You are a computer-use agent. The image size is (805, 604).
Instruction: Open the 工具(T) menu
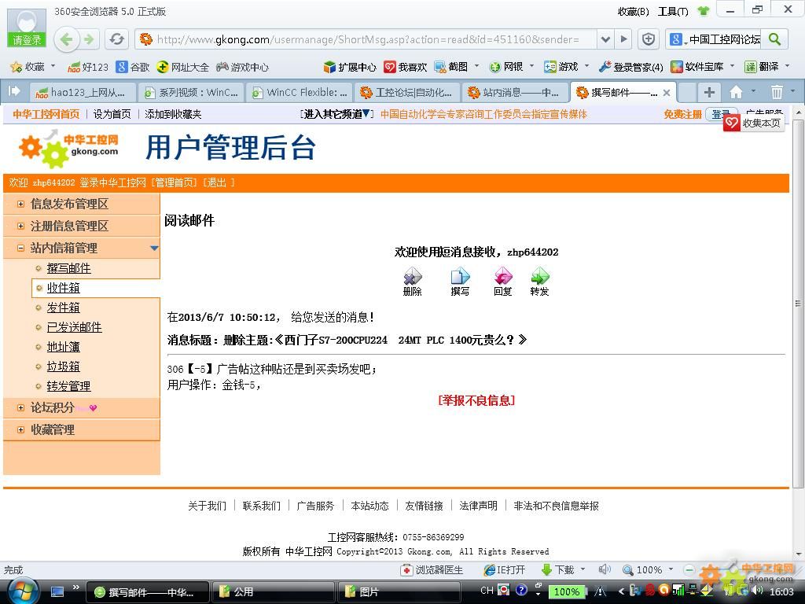[673, 11]
